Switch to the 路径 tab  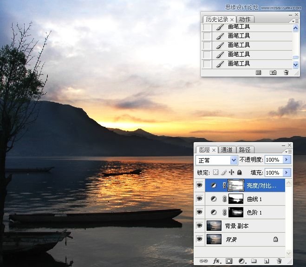coord(245,150)
